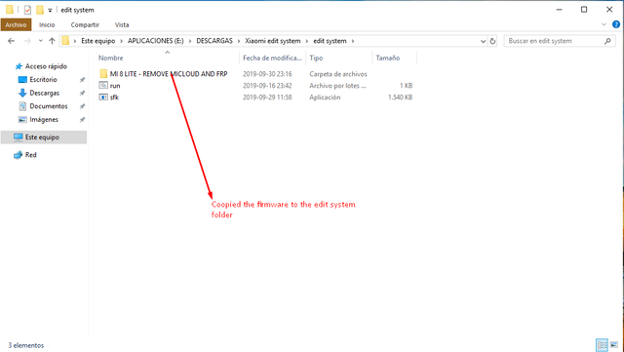The image size is (624, 352).
Task: Click Carpeta de archivos type cell
Action: [338, 74]
